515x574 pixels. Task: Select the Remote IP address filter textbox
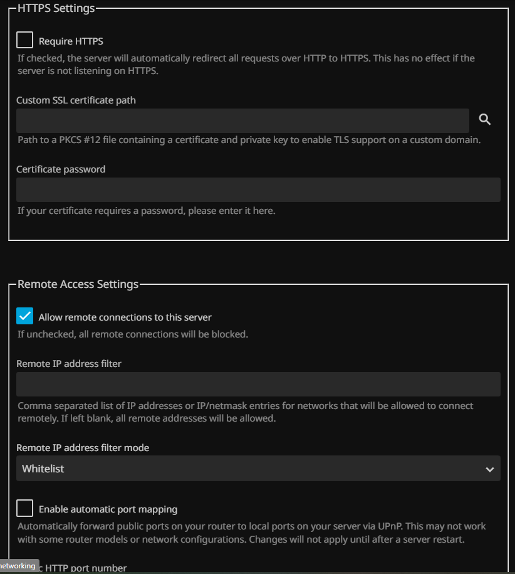258,384
